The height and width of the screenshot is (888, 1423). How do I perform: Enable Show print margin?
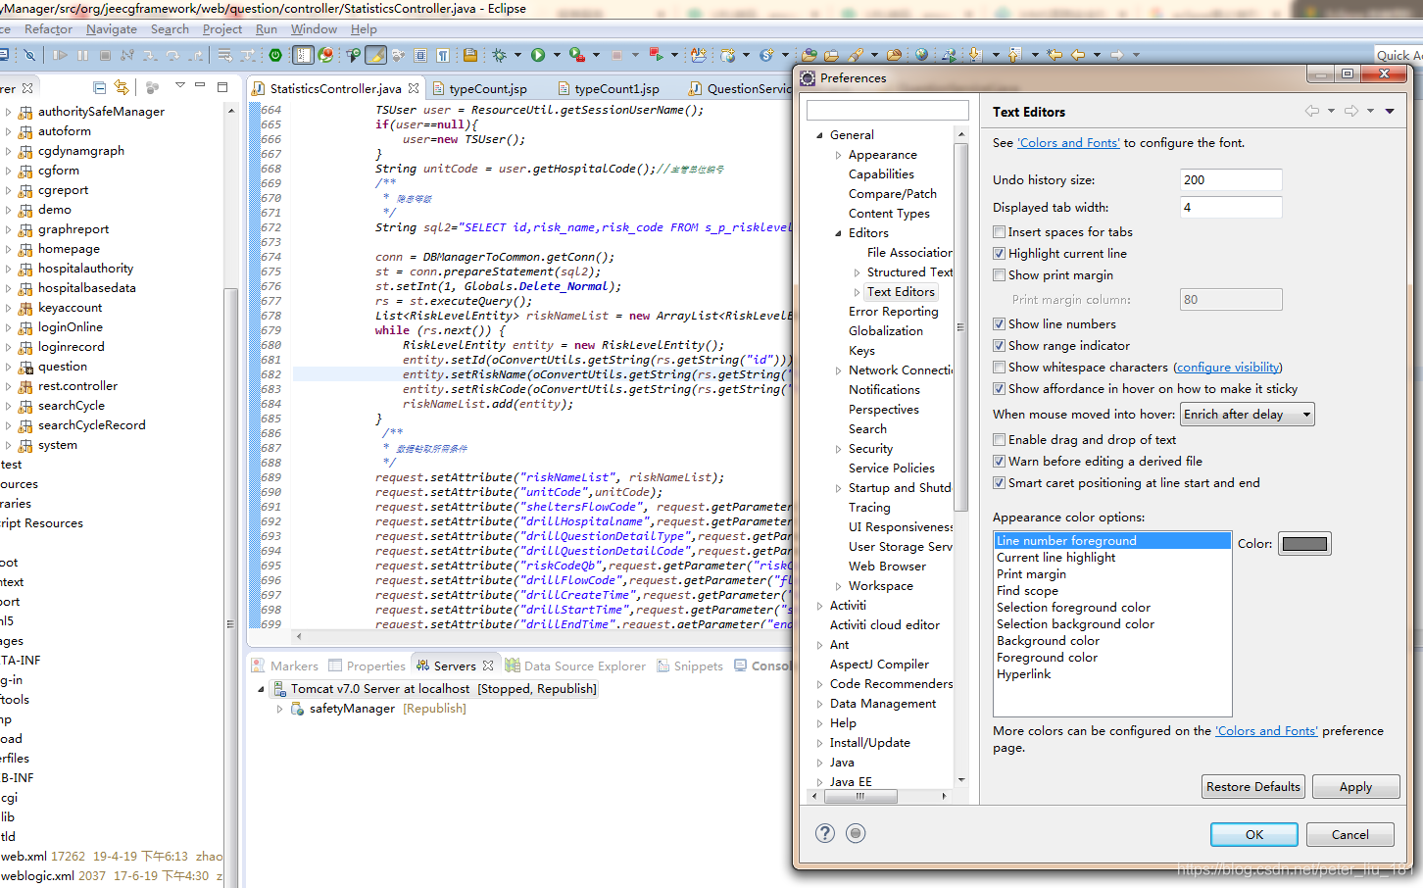click(999, 275)
